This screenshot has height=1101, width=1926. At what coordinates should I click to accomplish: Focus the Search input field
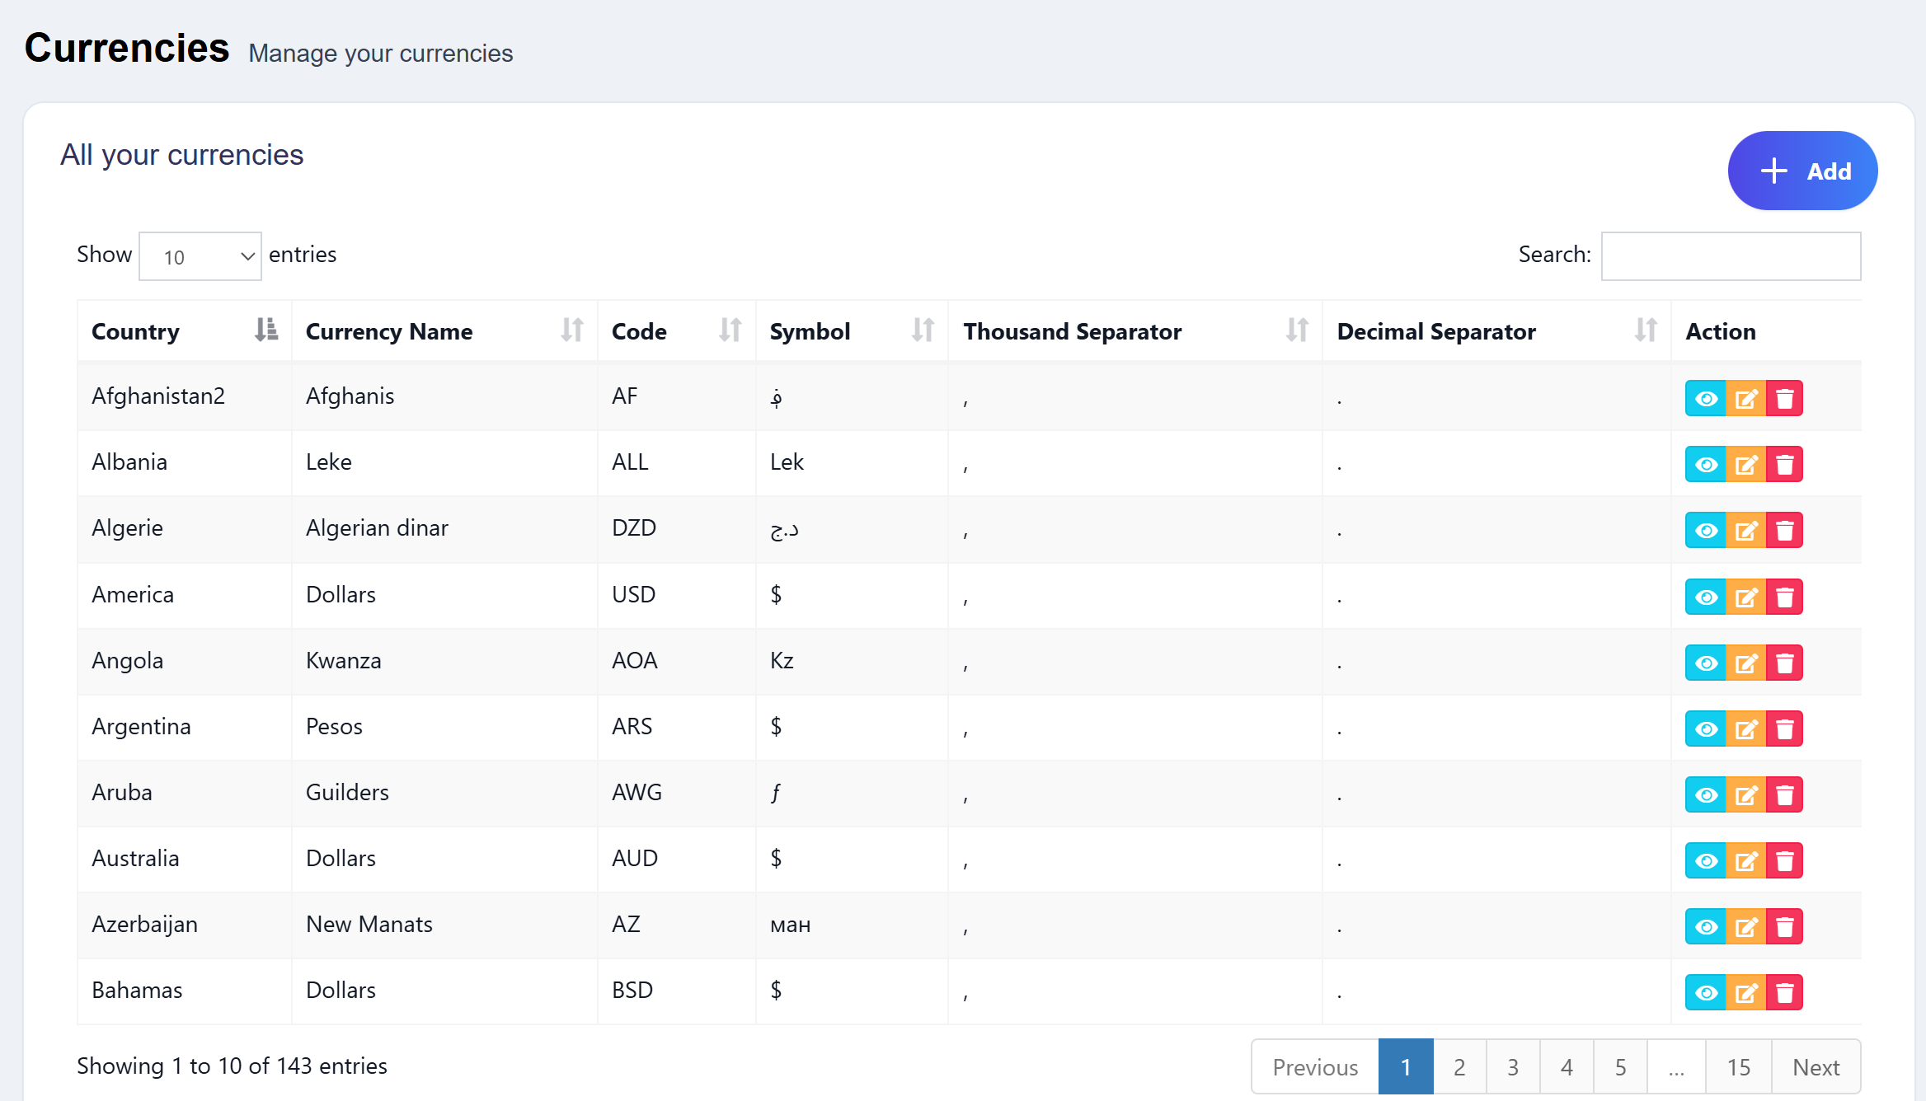click(1731, 256)
